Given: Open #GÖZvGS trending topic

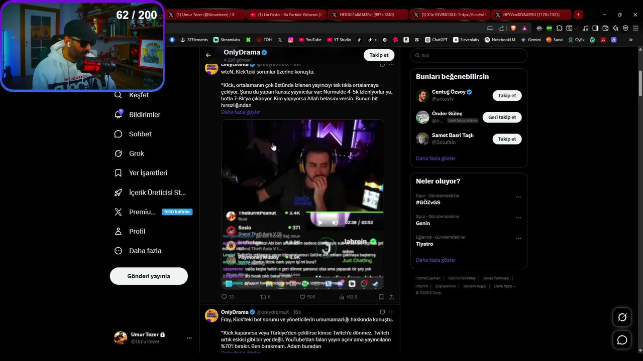Looking at the screenshot, I should (x=428, y=202).
